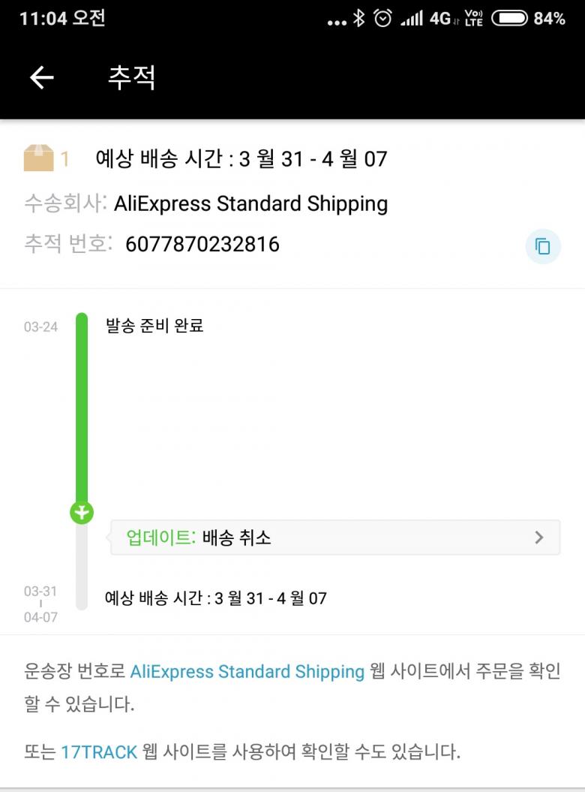Tap the back arrow icon
Viewport: 585px width, 792px height.
[x=42, y=77]
